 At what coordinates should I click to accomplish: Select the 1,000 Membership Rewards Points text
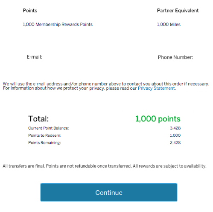click(x=58, y=24)
